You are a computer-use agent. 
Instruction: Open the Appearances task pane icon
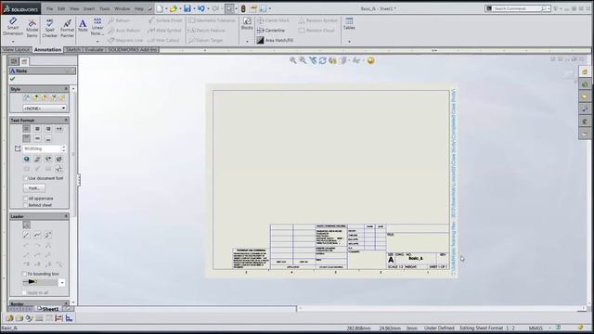[x=585, y=122]
